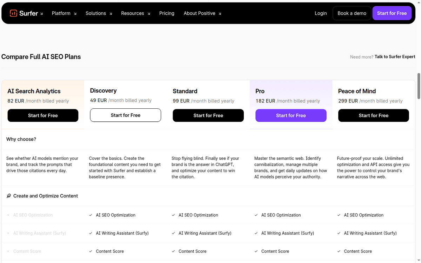Click Pro's Content Score checkmark
Screen dimensions: 421x263
click(256, 251)
